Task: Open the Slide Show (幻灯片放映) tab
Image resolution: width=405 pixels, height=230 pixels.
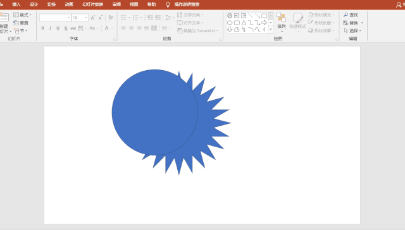Action: 93,4
